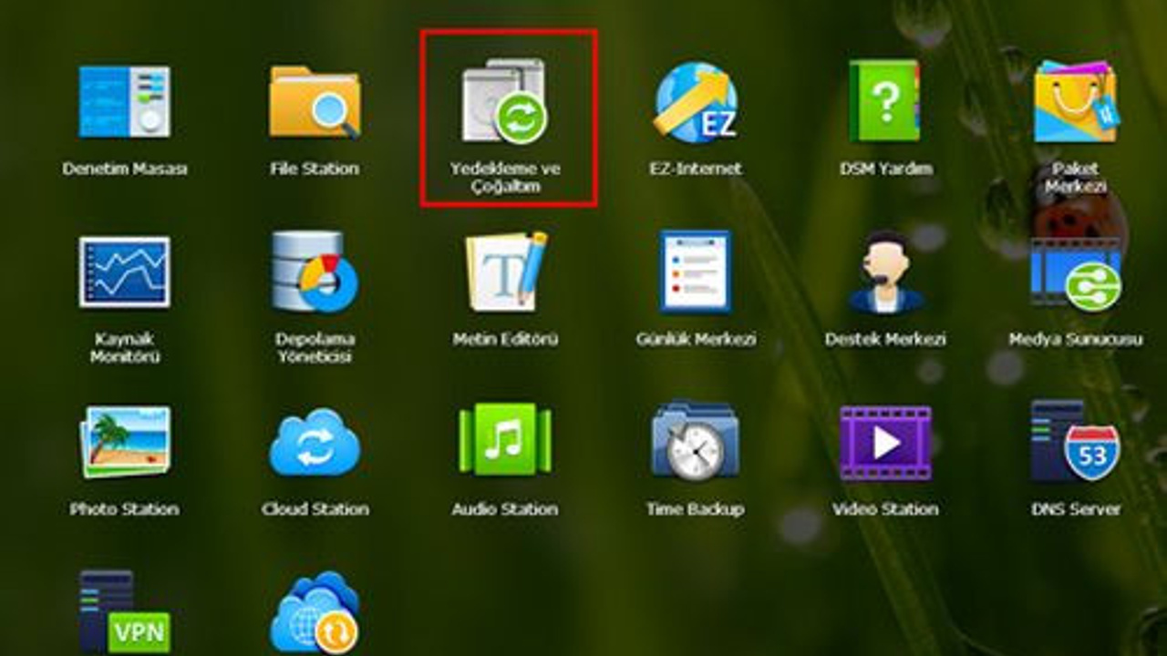Image resolution: width=1167 pixels, height=656 pixels.
Task: Open Denetim Masası control panel
Action: pos(124,102)
